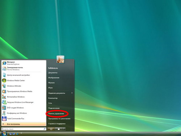Open Документы folder

[53, 73]
